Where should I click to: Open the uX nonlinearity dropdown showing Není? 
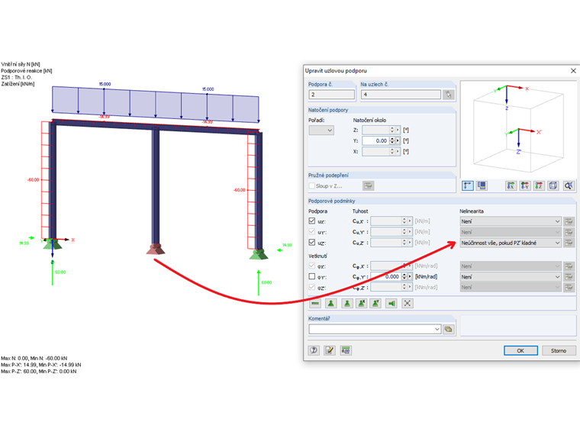pyautogui.click(x=511, y=221)
